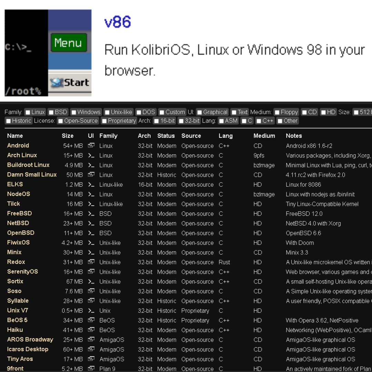Open the KolibriOS-style v86 logo thumbnail
This screenshot has height=372, width=372.
click(x=48, y=53)
